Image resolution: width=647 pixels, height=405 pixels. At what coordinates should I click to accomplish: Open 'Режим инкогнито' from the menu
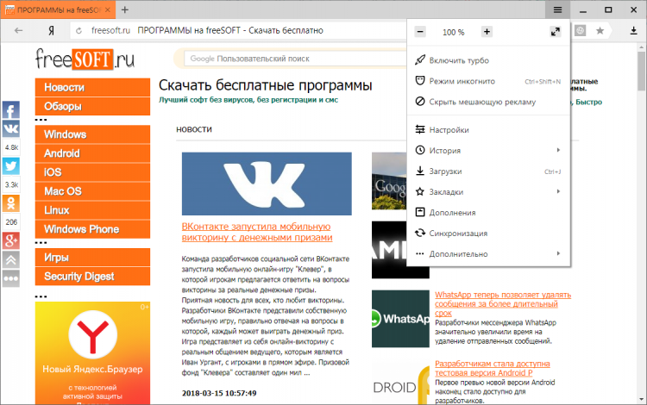pos(488,81)
